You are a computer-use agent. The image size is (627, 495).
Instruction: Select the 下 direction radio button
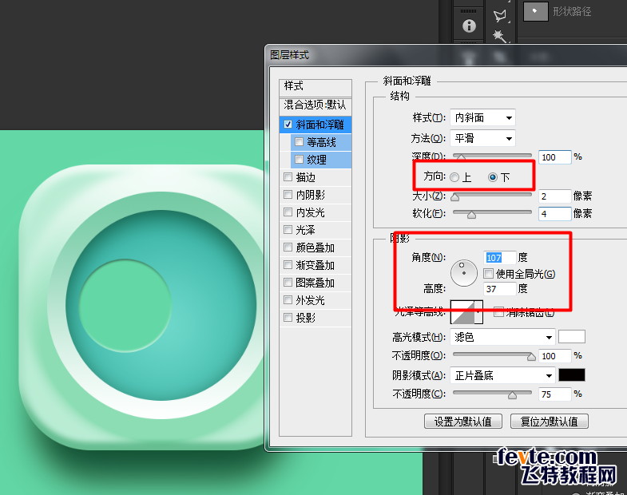(x=493, y=177)
